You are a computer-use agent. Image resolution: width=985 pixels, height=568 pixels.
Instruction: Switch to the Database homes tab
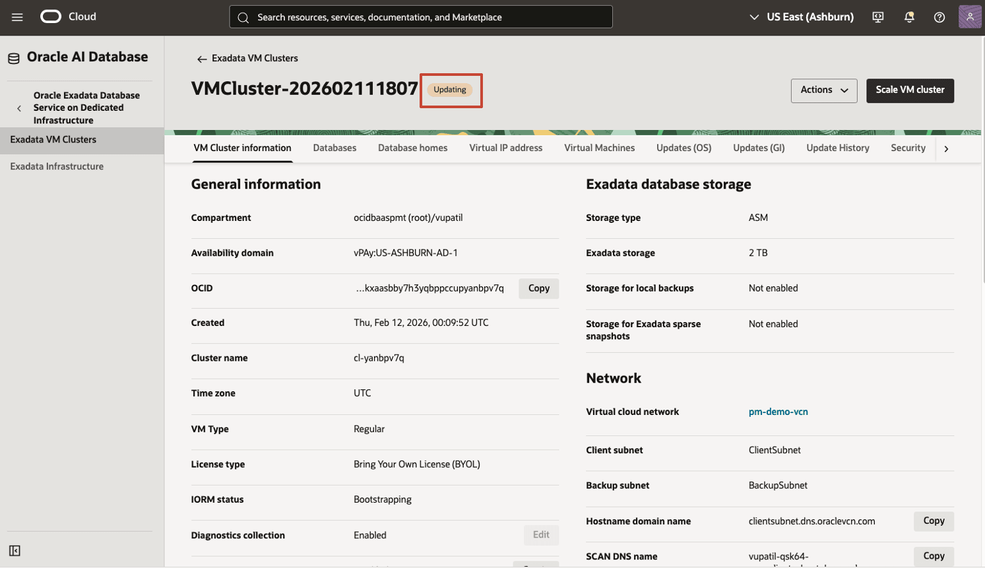tap(412, 148)
